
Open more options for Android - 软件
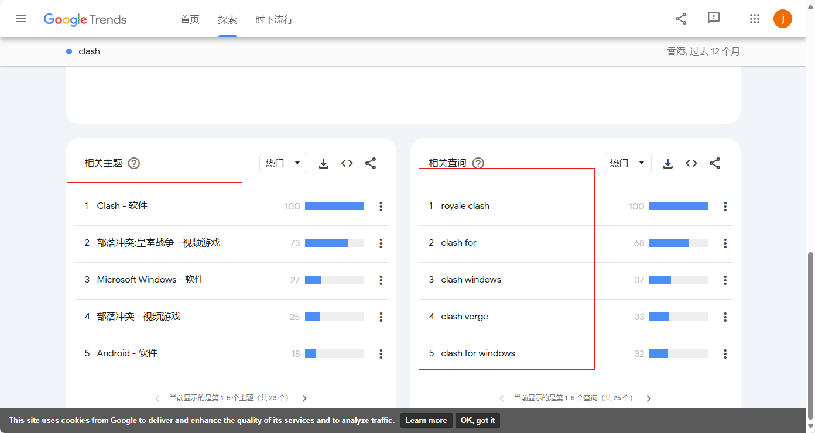(381, 354)
